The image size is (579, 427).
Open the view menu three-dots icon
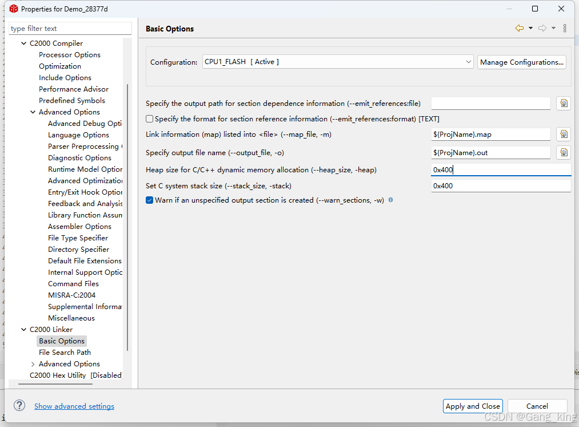[x=565, y=28]
